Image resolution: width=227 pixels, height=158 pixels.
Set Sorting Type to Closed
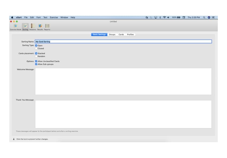(36, 48)
